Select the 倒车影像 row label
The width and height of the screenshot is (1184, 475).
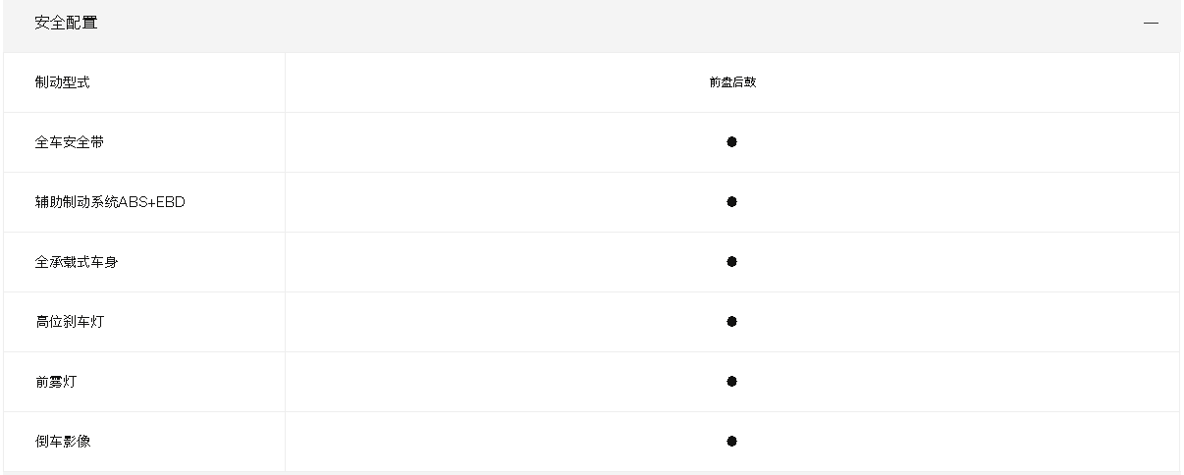click(62, 442)
